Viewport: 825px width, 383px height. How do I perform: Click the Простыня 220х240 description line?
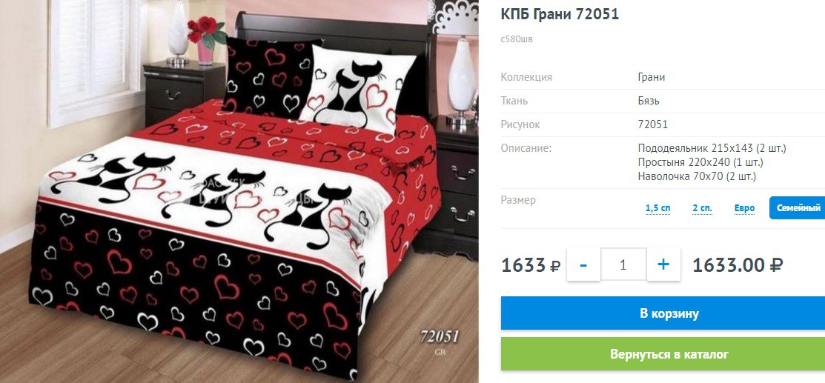click(x=700, y=162)
